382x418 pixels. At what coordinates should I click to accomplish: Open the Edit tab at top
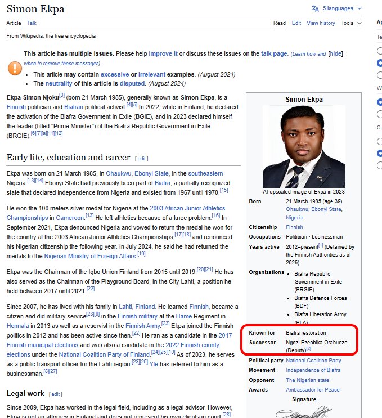[296, 23]
